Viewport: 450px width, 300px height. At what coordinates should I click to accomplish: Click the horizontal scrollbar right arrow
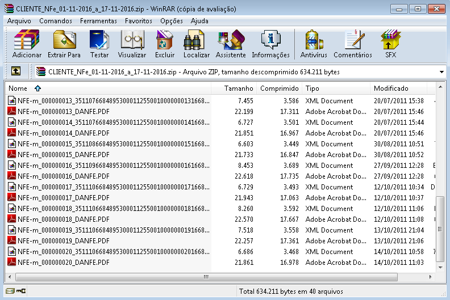tap(431, 277)
